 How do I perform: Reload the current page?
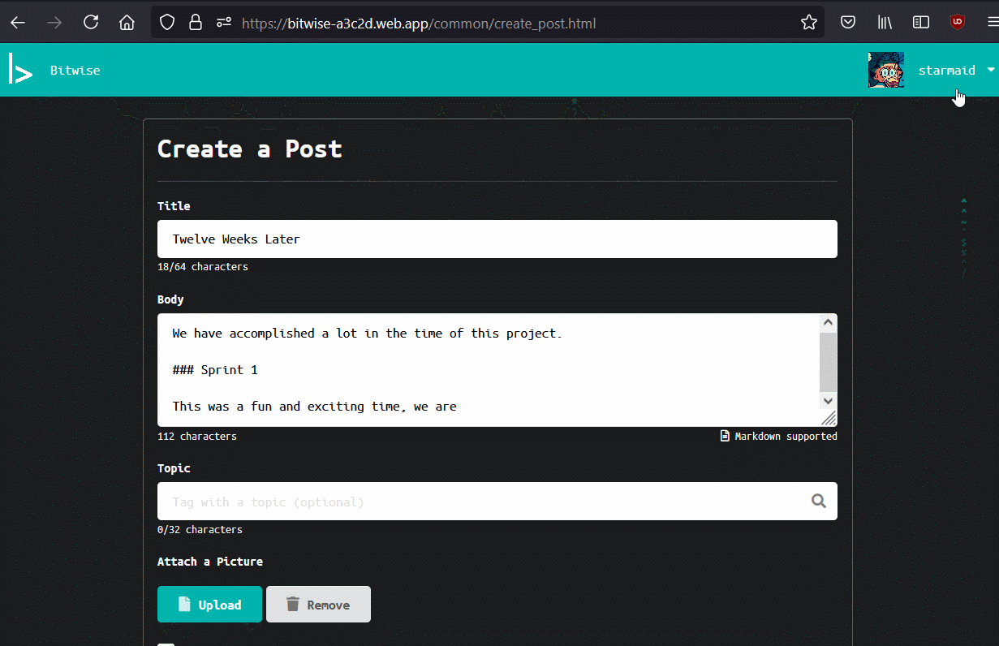click(91, 23)
